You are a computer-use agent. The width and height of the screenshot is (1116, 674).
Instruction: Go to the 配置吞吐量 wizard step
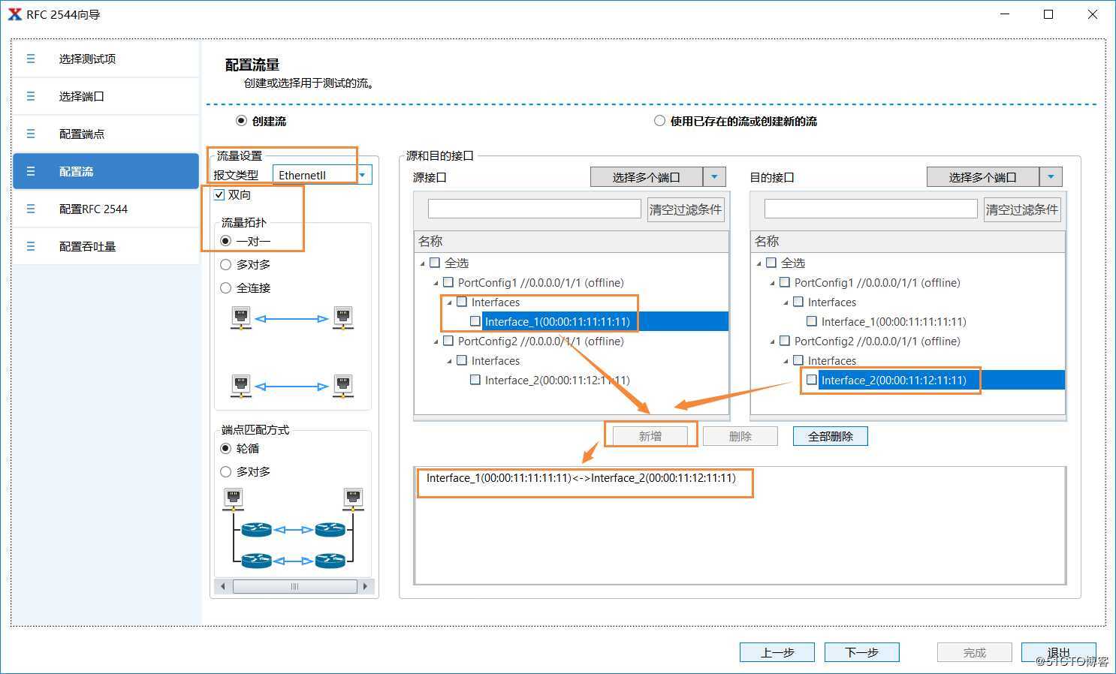pyautogui.click(x=106, y=246)
